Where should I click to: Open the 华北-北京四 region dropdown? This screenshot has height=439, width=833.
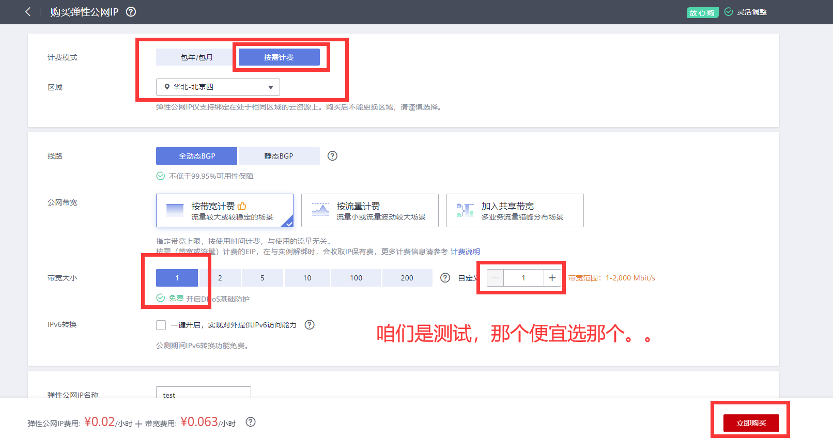(218, 87)
